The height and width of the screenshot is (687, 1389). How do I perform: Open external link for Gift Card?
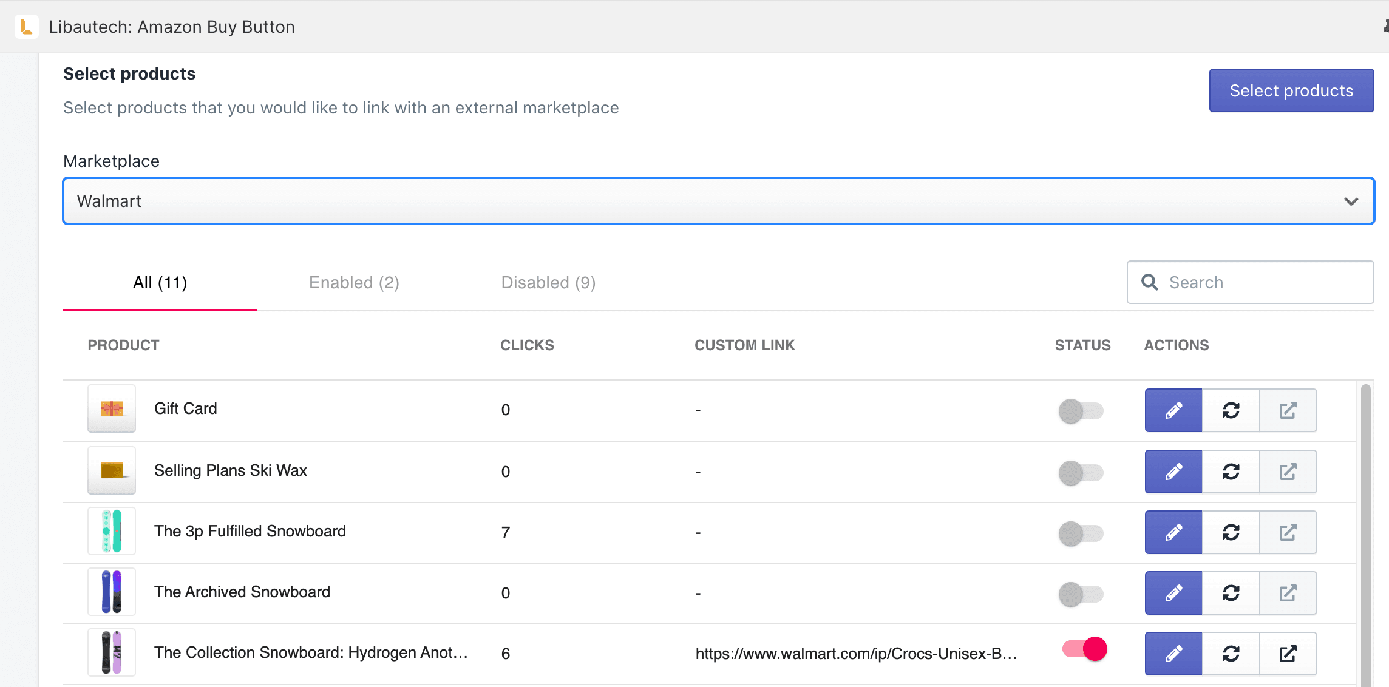click(1288, 410)
